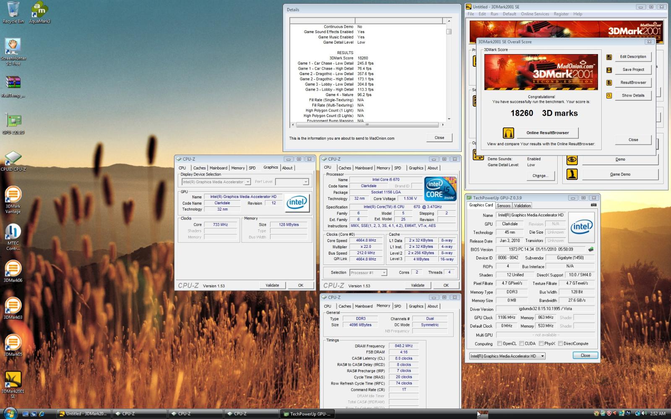Click the Intel logo in GPU-Z
Screen dimensions: 671x419
point(581,227)
